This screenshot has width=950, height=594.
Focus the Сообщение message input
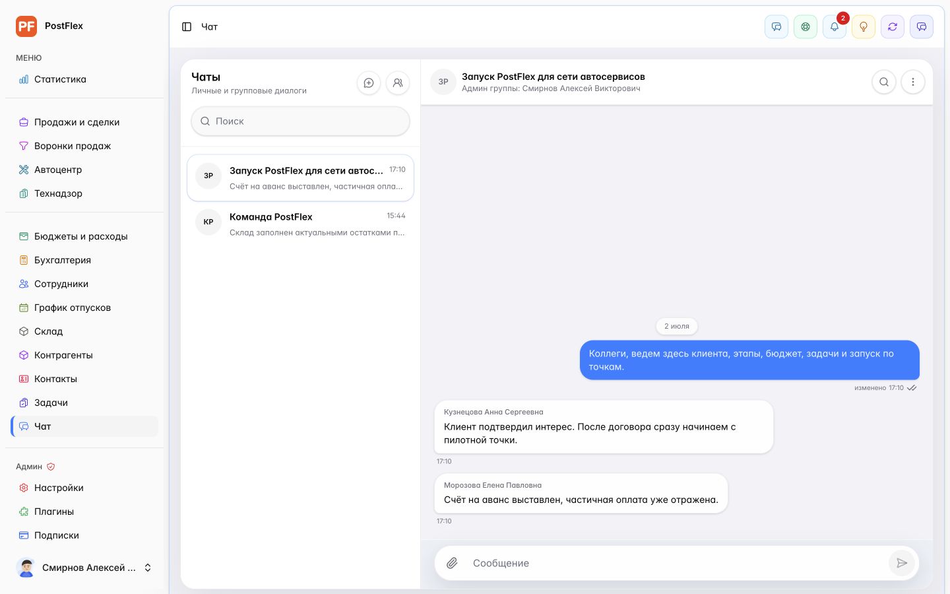click(x=676, y=563)
